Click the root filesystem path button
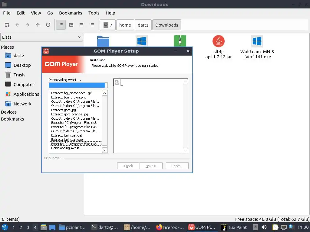This screenshot has height=232, width=310. click(x=107, y=25)
